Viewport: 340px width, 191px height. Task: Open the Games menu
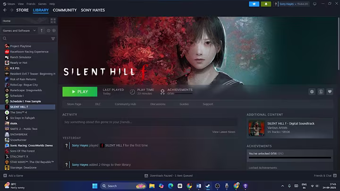click(42, 4)
